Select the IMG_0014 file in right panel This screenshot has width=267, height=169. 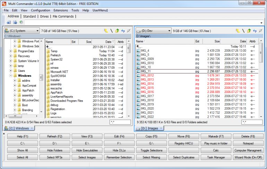147,84
